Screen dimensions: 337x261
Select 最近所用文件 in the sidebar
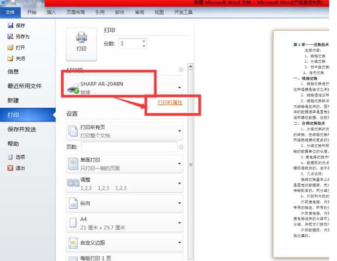tap(28, 86)
